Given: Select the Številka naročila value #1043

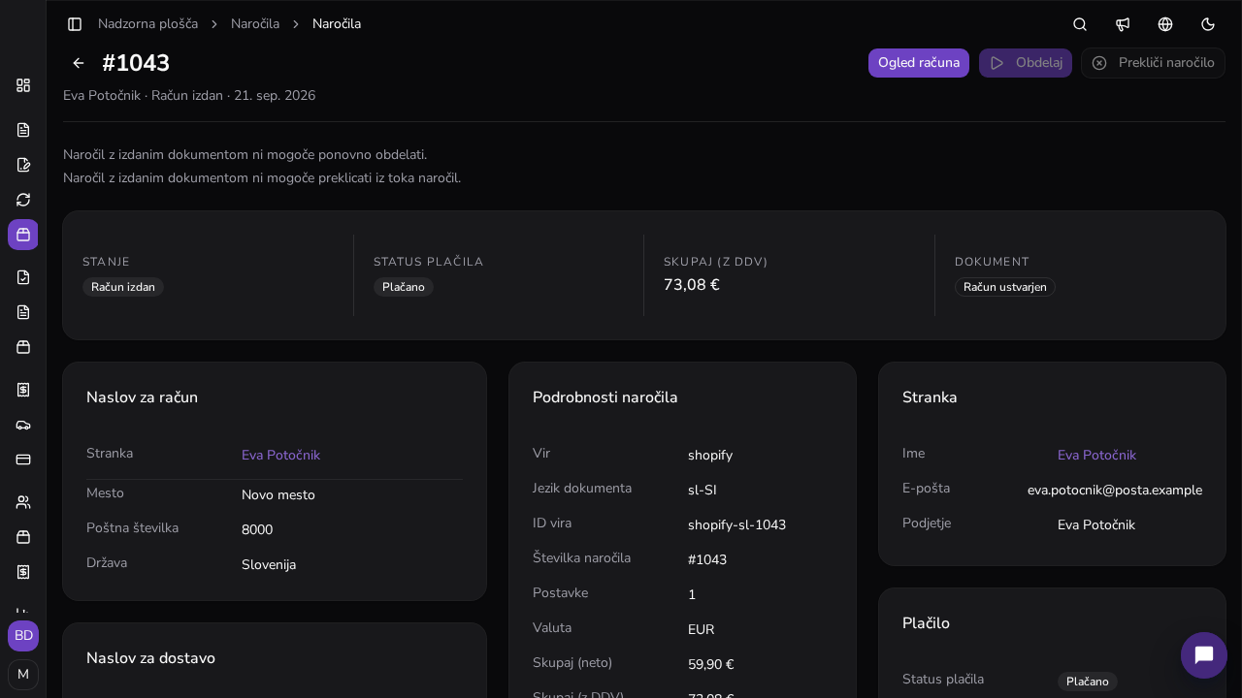Looking at the screenshot, I should (707, 560).
